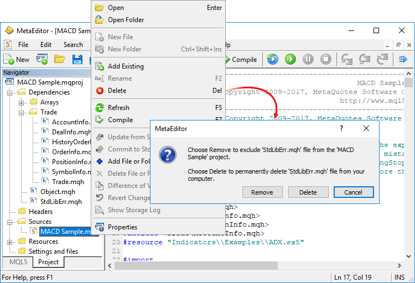This screenshot has width=415, height=283.
Task: Collapse the Trade folder node
Action: click(x=22, y=112)
